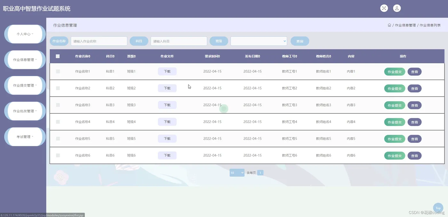Click cell text 内容2
Image resolution: width=448 pixels, height=217 pixels.
351,88
